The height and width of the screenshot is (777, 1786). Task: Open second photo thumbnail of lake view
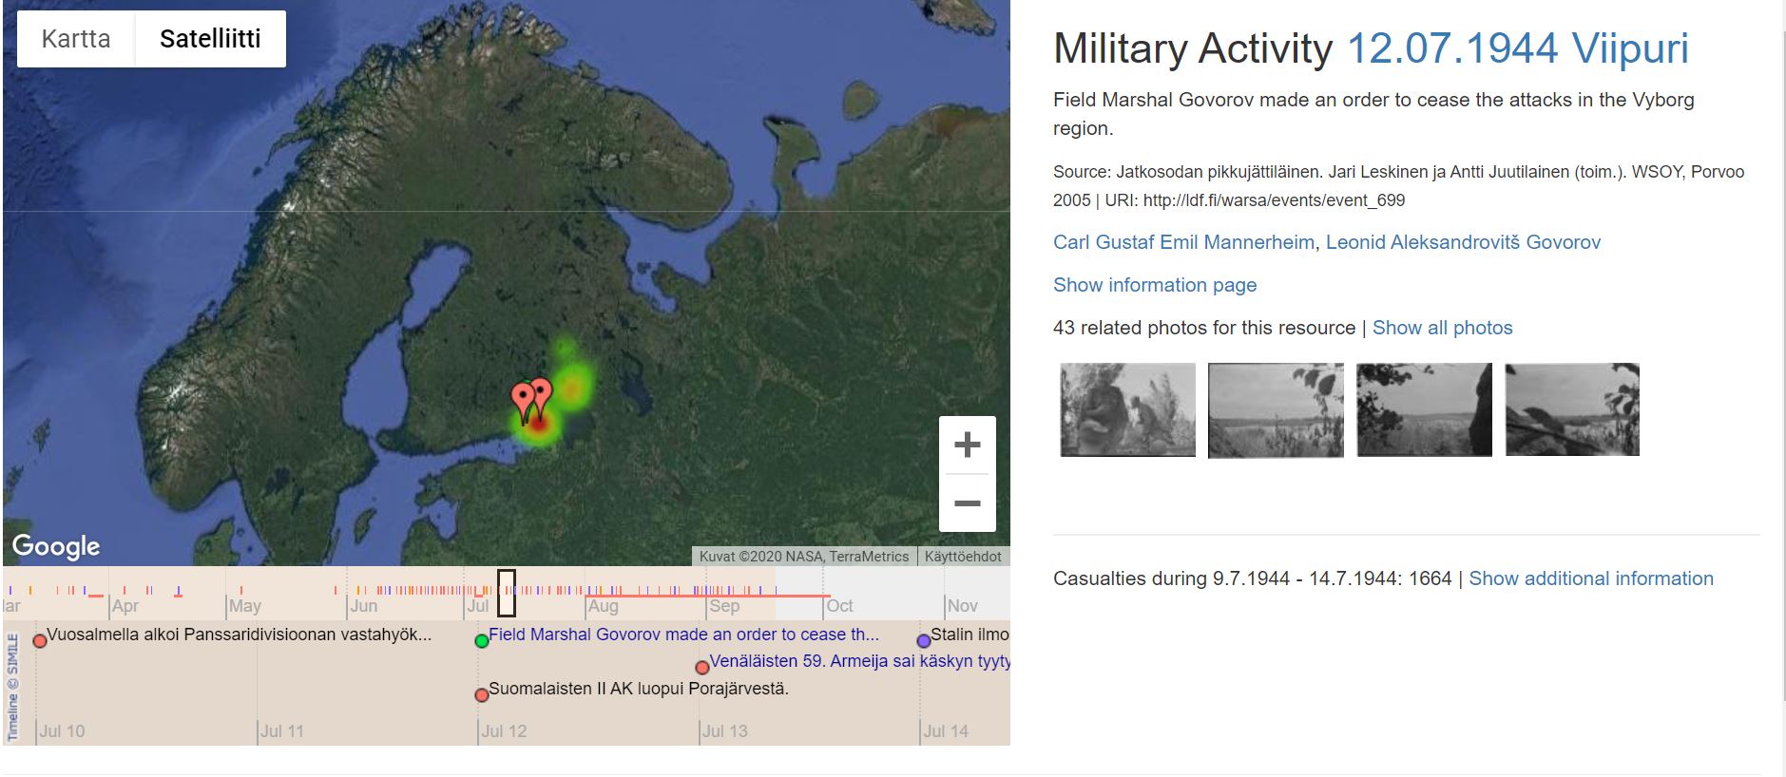point(1276,409)
